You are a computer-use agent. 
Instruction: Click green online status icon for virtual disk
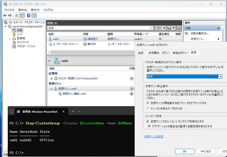coord(131,78)
